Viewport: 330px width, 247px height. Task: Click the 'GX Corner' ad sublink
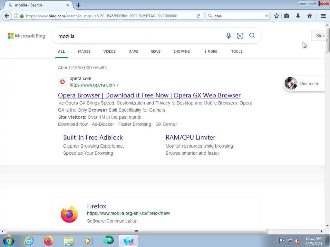point(166,124)
